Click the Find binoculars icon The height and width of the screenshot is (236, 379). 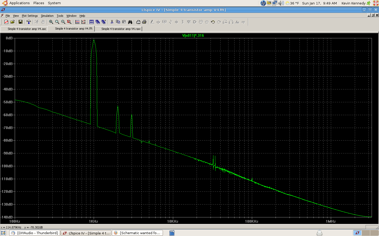coord(130,22)
